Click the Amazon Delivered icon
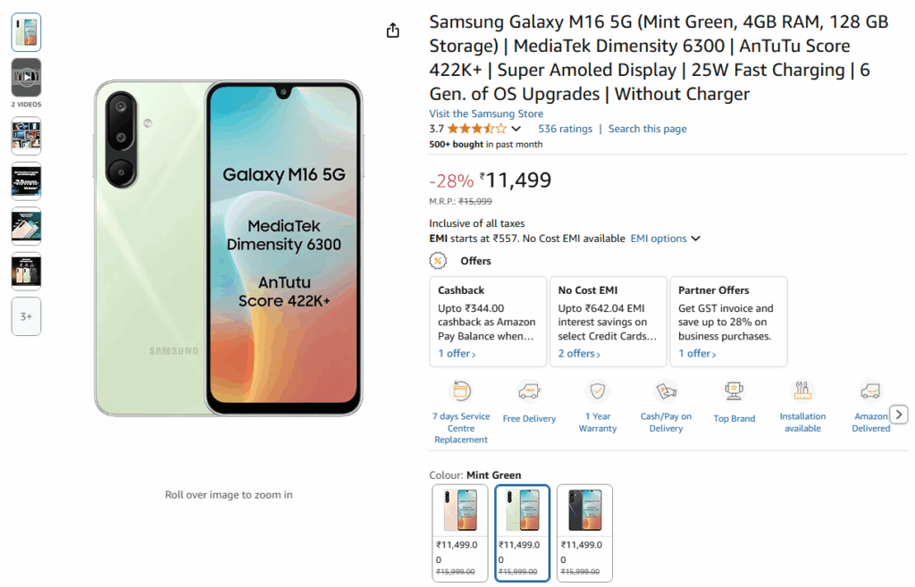The height and width of the screenshot is (587, 915). [x=870, y=391]
